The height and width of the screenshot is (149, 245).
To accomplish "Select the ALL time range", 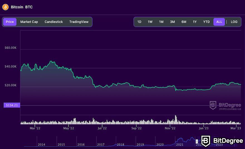I will coord(219,22).
